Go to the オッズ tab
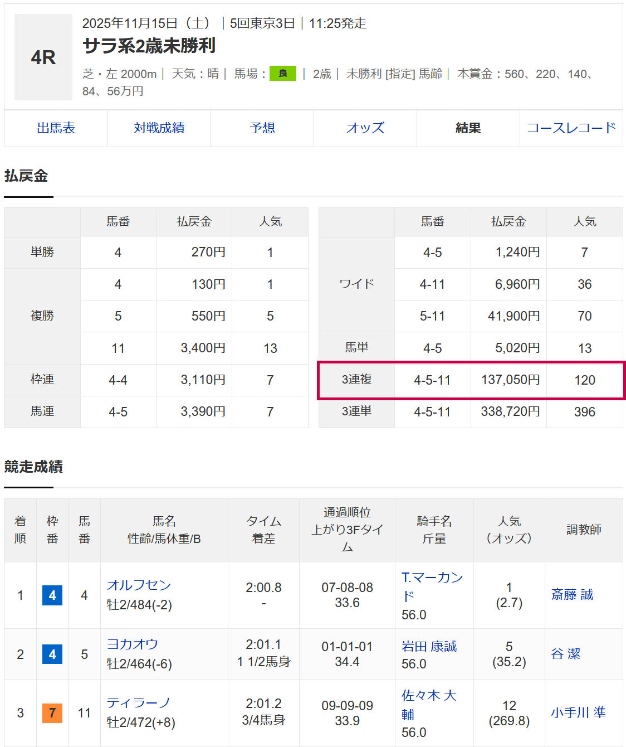The width and height of the screenshot is (626, 747). pyautogui.click(x=365, y=128)
